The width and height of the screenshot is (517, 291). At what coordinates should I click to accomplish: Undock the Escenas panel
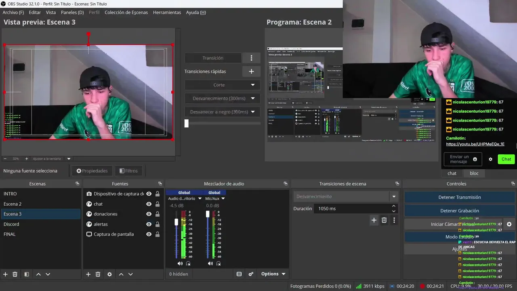(x=77, y=183)
